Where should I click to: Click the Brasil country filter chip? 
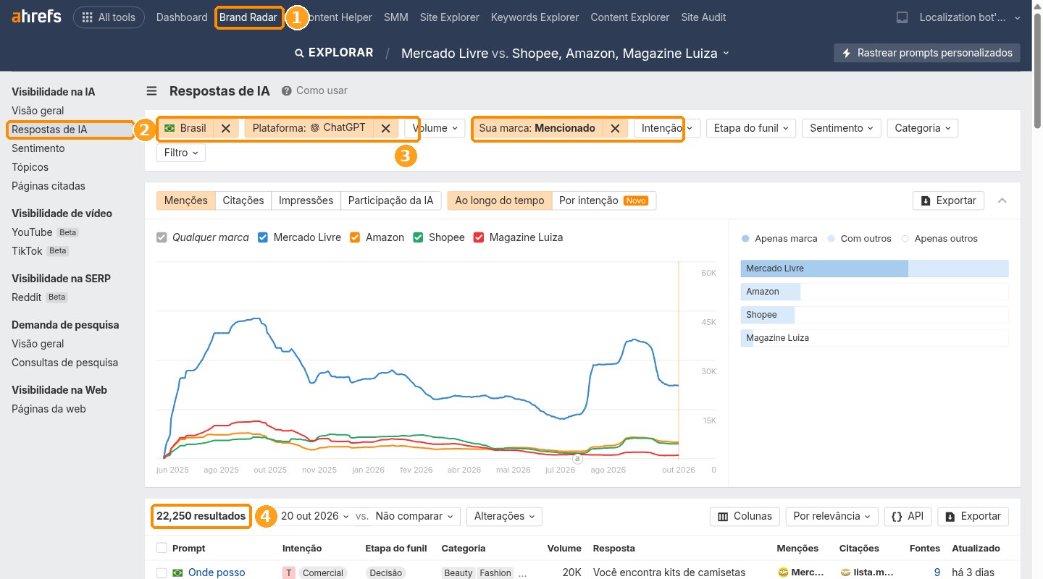(185, 128)
